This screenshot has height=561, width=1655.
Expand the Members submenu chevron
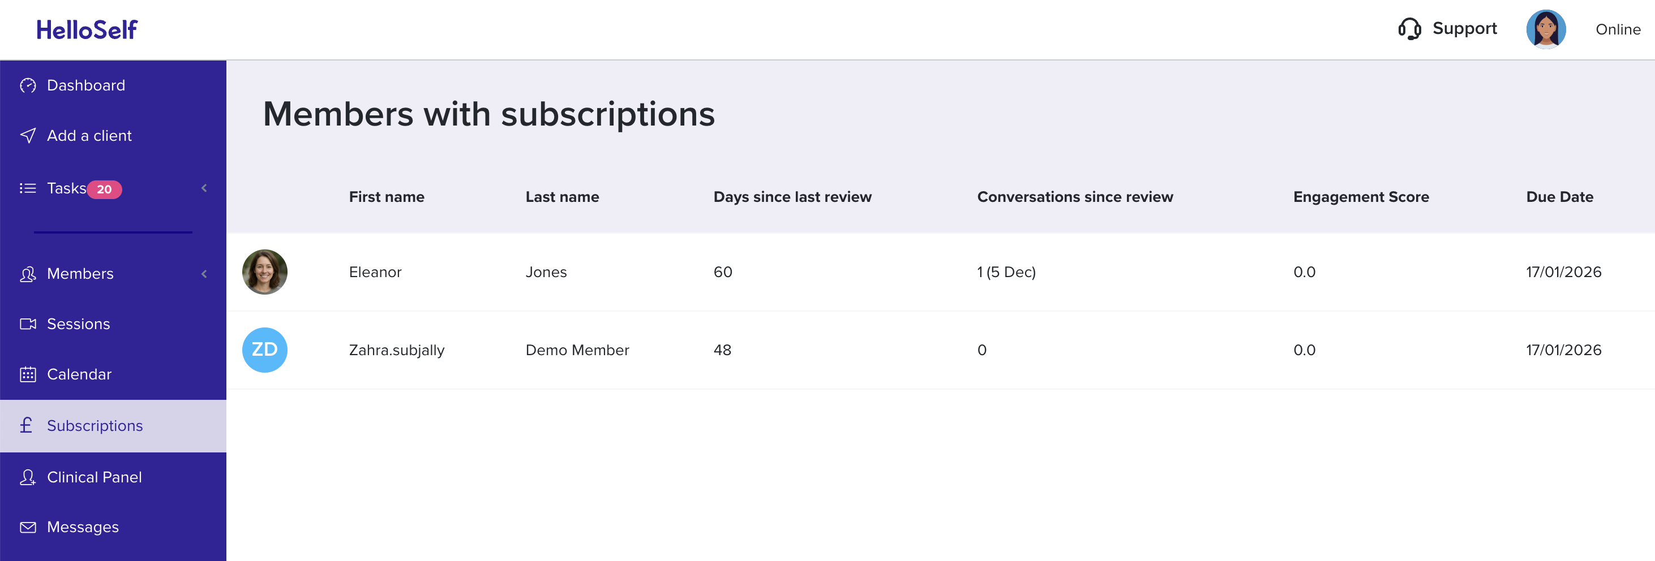pos(204,274)
